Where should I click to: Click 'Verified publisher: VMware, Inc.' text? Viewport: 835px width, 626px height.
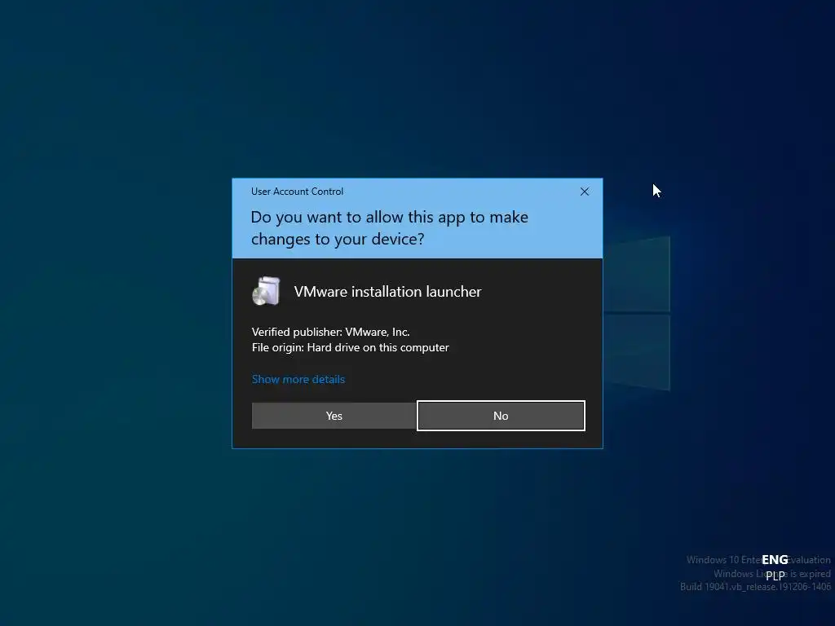pyautogui.click(x=331, y=333)
